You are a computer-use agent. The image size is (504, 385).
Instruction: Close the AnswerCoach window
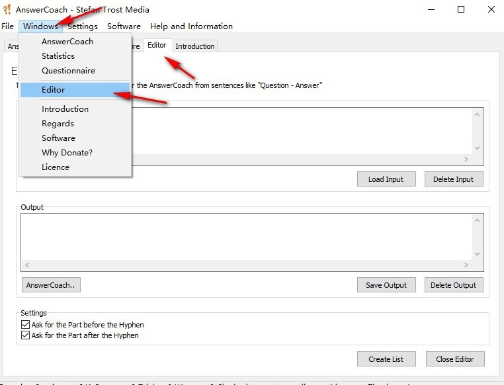pyautogui.click(x=491, y=9)
